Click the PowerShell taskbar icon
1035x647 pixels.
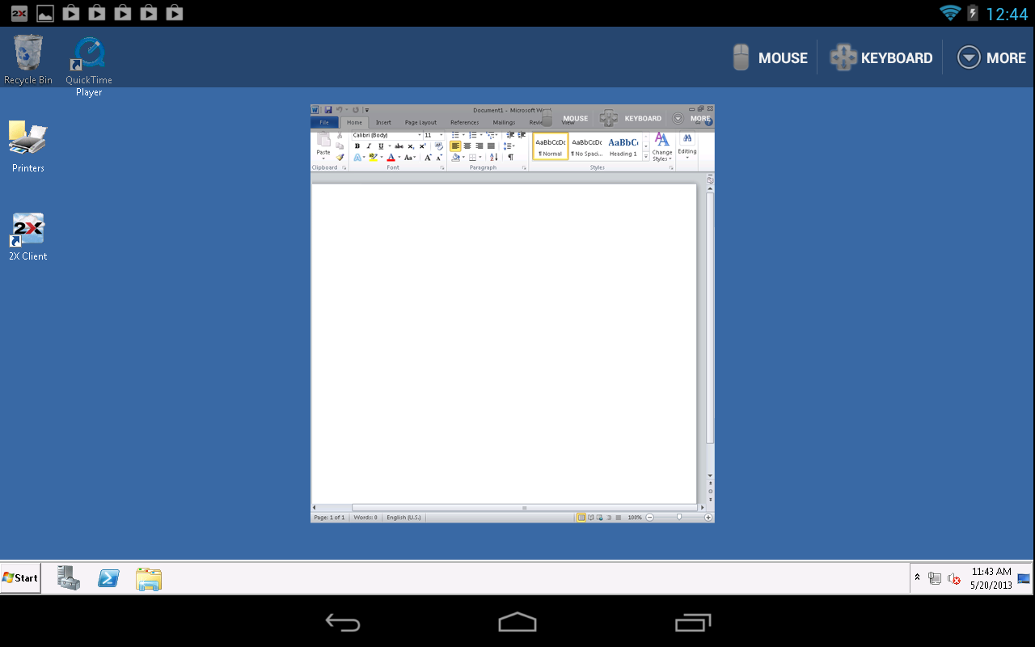(x=109, y=577)
